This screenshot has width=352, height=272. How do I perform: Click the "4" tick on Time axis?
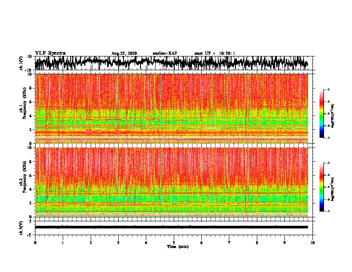146,243
